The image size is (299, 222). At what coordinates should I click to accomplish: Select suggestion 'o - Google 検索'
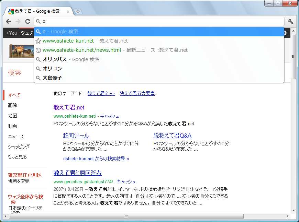click(x=159, y=32)
